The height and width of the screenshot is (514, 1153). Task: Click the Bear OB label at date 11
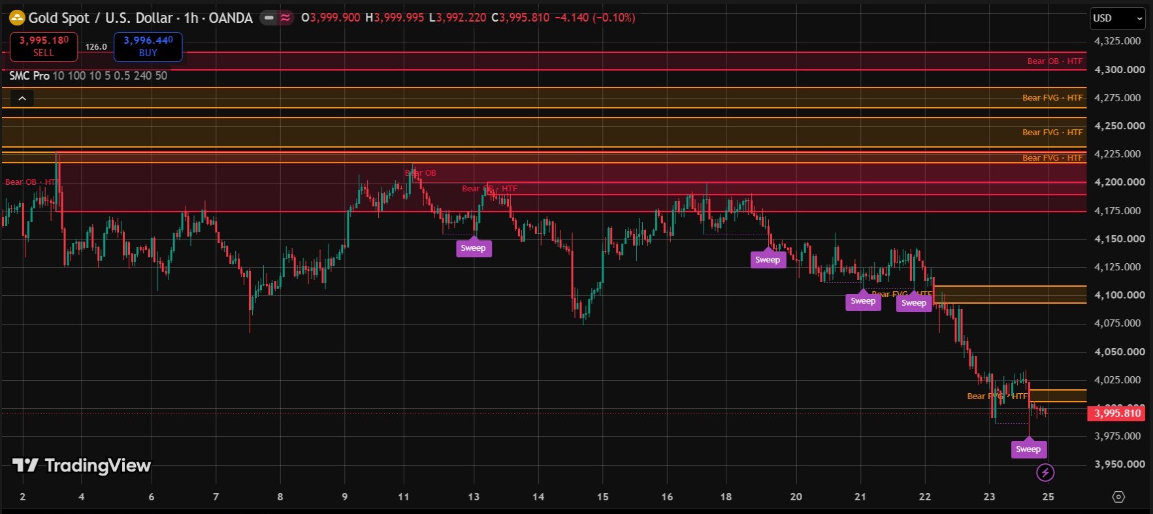(x=421, y=173)
